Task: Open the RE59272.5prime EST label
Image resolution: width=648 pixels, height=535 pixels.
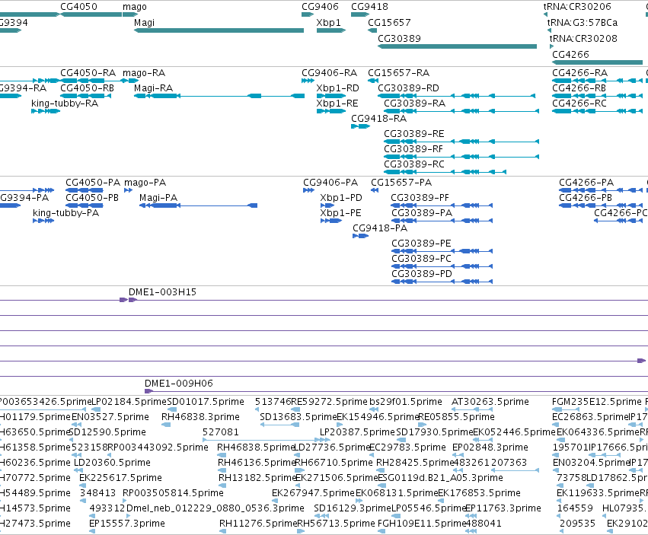Action: (329, 402)
